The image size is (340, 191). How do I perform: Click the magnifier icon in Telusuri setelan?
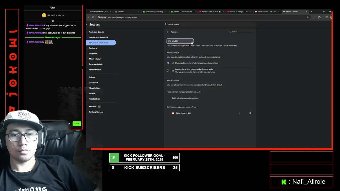pos(166,24)
